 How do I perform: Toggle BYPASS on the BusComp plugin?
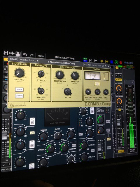click(13, 59)
